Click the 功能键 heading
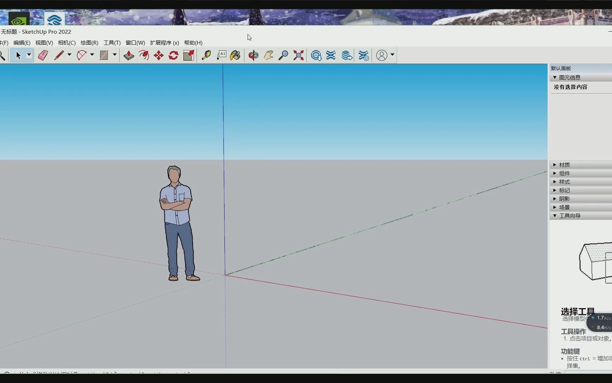 [570, 351]
